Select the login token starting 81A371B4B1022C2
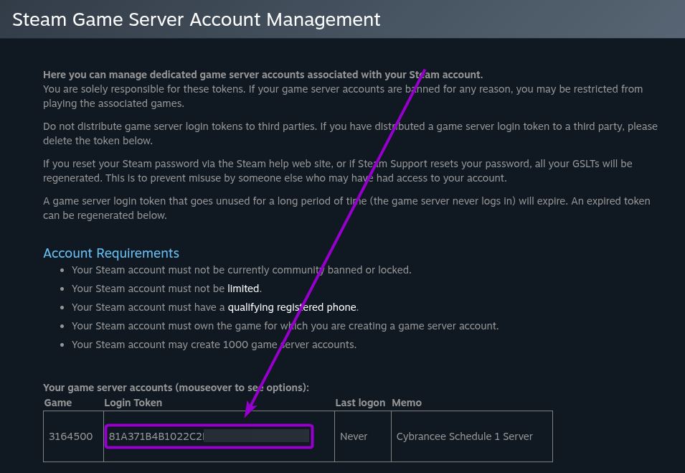 (209, 436)
